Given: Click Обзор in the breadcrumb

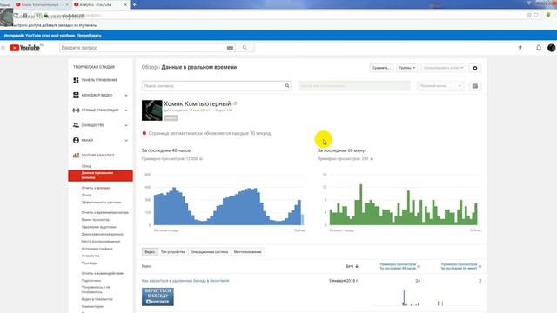Looking at the screenshot, I should coord(149,67).
